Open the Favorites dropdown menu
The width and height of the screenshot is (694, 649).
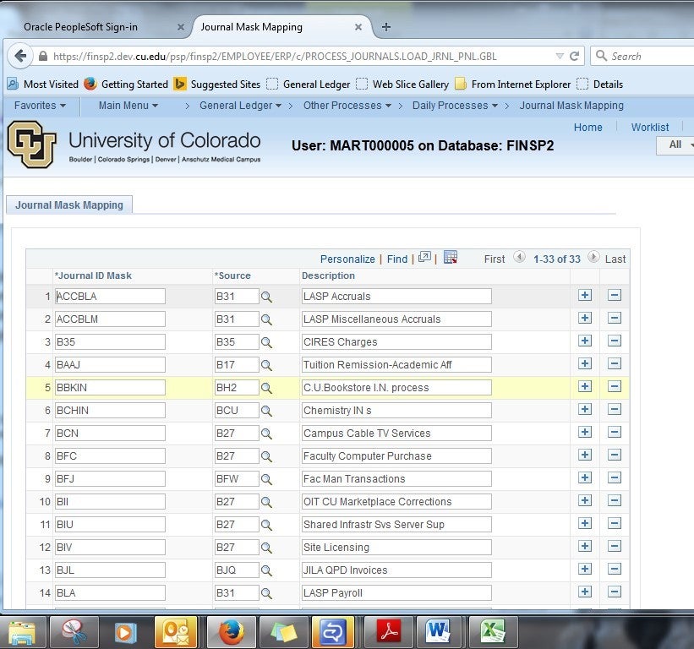40,106
